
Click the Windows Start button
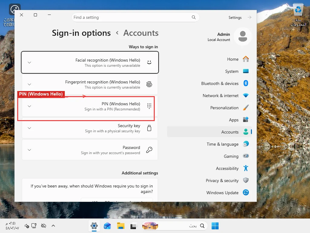(215, 226)
